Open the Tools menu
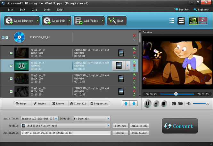Viewport: 213px width, 146px height. [47, 10]
